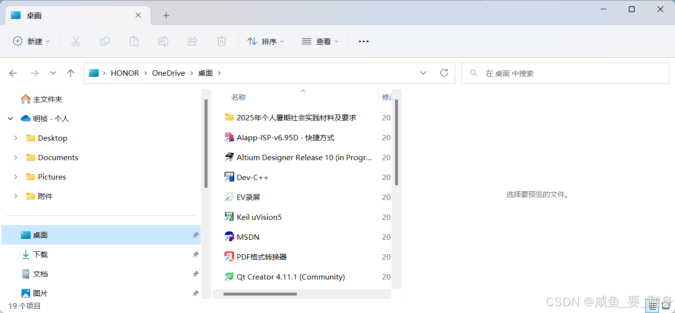Click the desktop icon in address bar
The height and width of the screenshot is (313, 675).
(94, 73)
